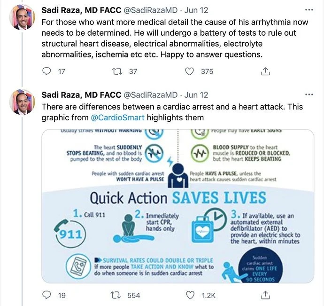324x306 pixels.
Task: Like the tweet with 1.2K likes
Action: tap(190, 295)
